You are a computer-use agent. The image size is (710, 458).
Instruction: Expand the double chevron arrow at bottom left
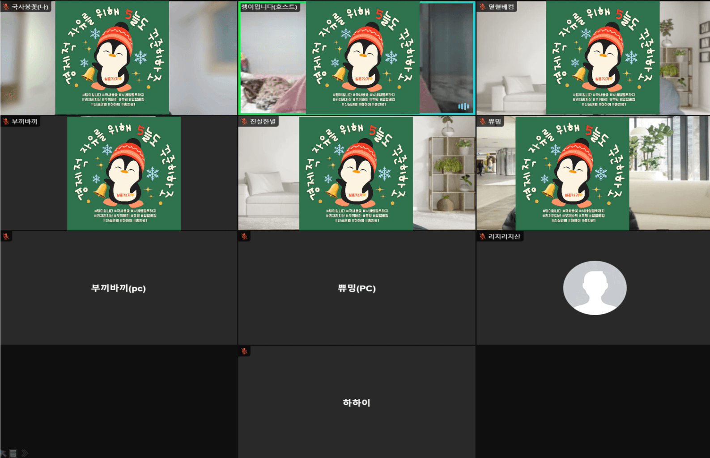(25, 453)
